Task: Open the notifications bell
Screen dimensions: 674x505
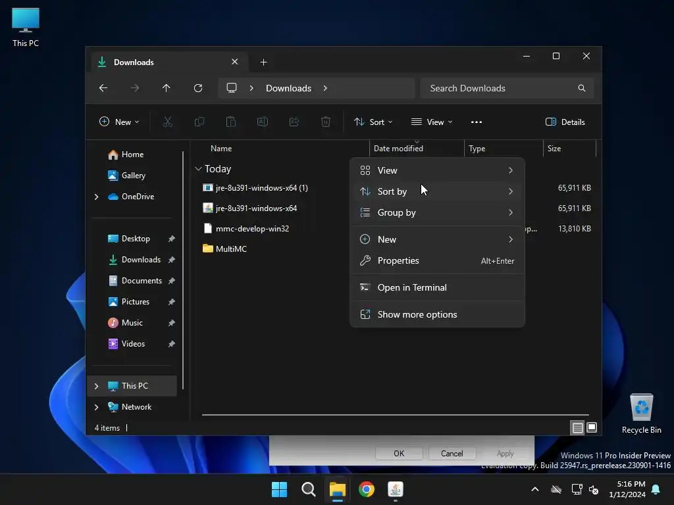Action: [656, 489]
